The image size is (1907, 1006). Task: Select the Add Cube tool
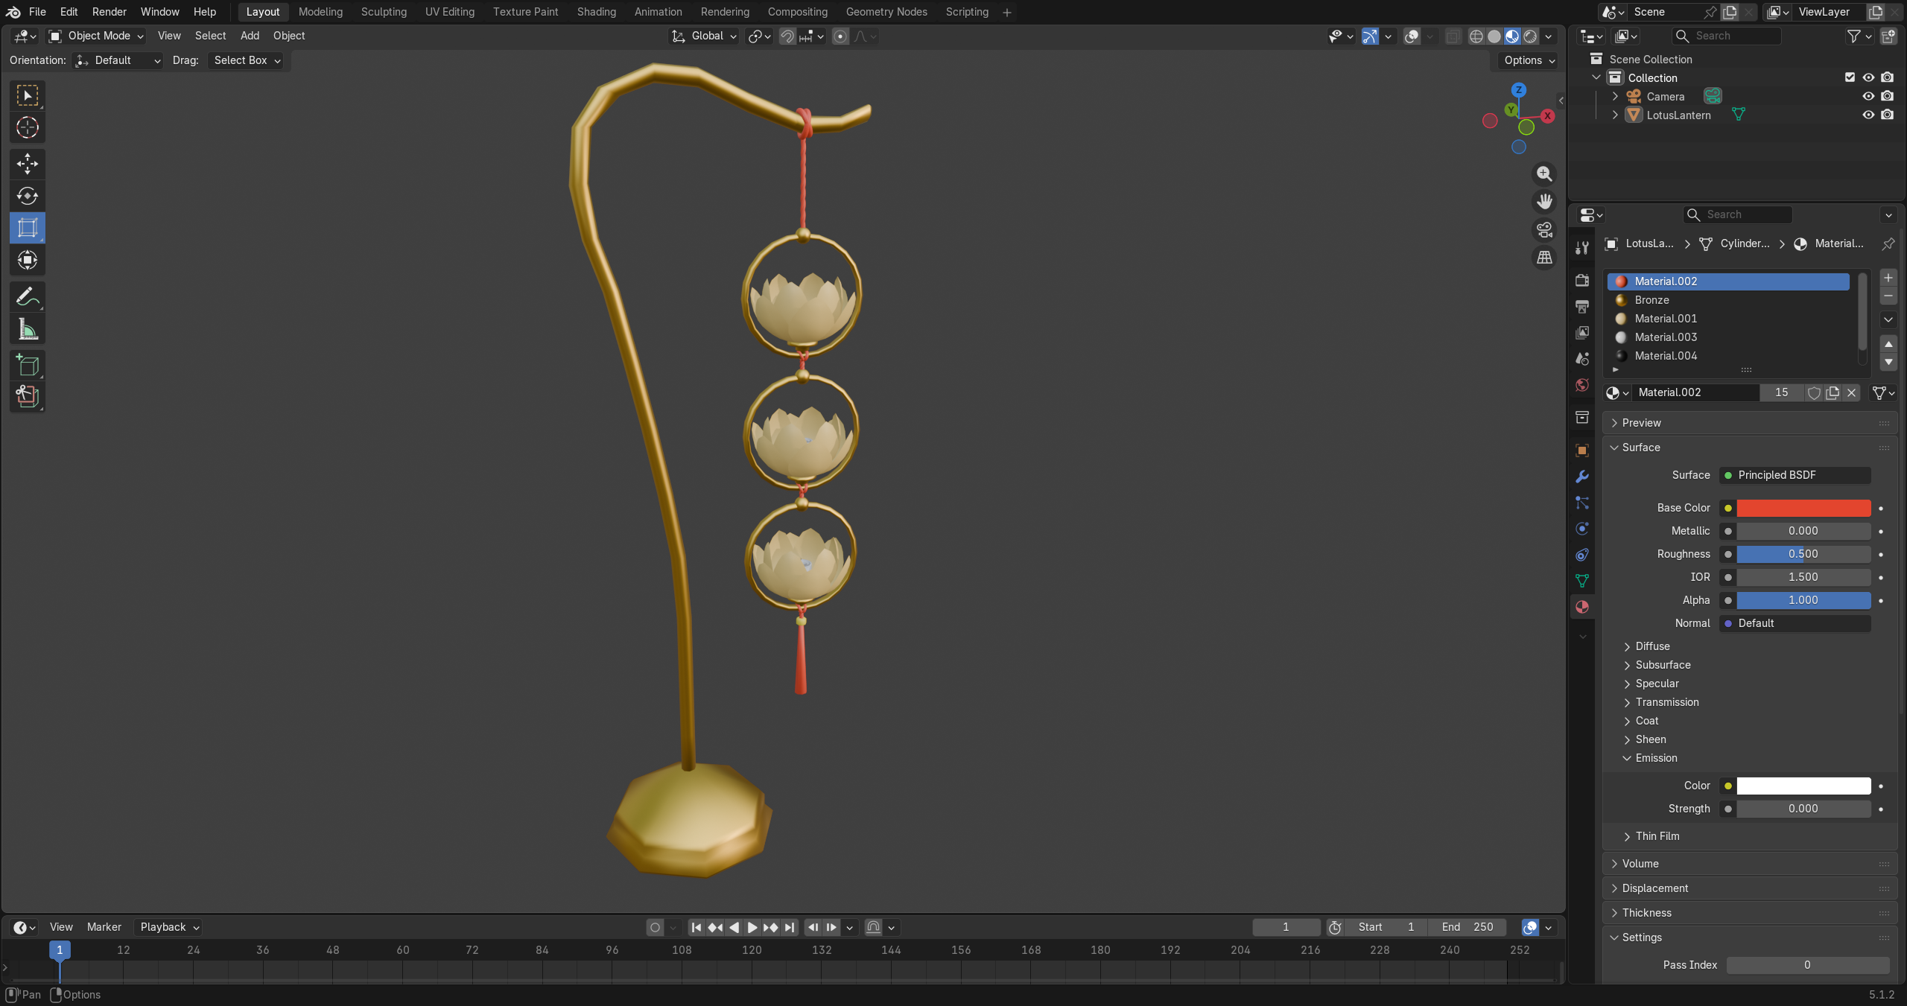tap(28, 365)
